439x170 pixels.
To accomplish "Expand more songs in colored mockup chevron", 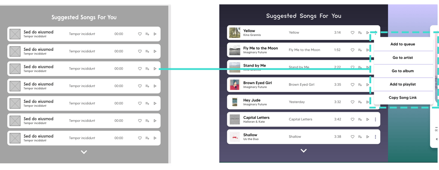I will 304,151.
